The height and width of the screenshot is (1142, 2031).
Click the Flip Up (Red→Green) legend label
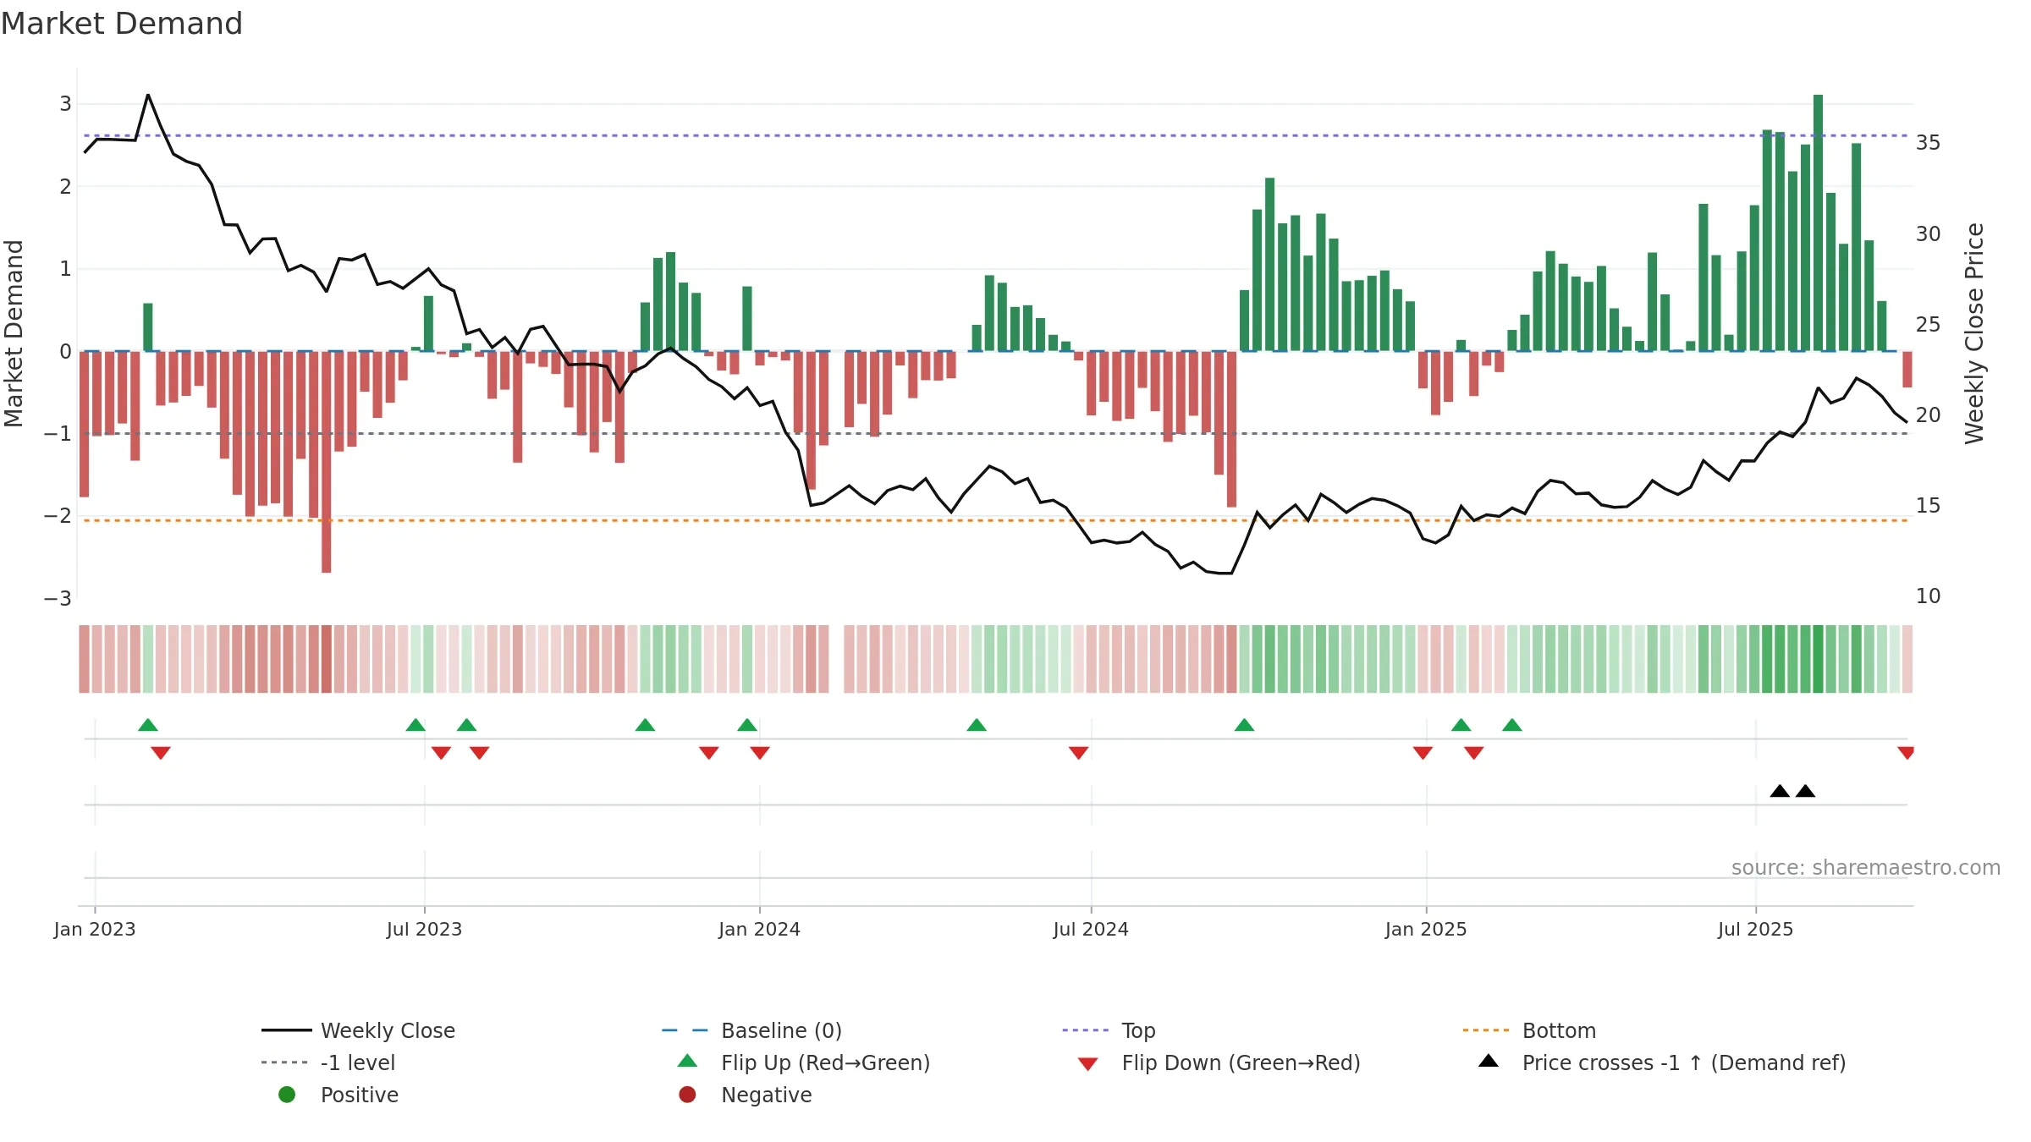pyautogui.click(x=825, y=1062)
